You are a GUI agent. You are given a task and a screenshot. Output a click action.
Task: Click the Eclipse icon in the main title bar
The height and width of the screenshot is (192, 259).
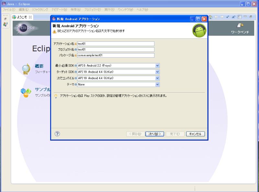4,4
